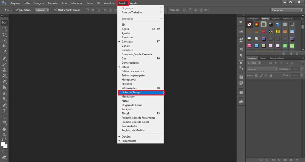The width and height of the screenshot is (305, 162).
Task: Select the Path Selection arrow tool
Action: [x=4, y=117]
